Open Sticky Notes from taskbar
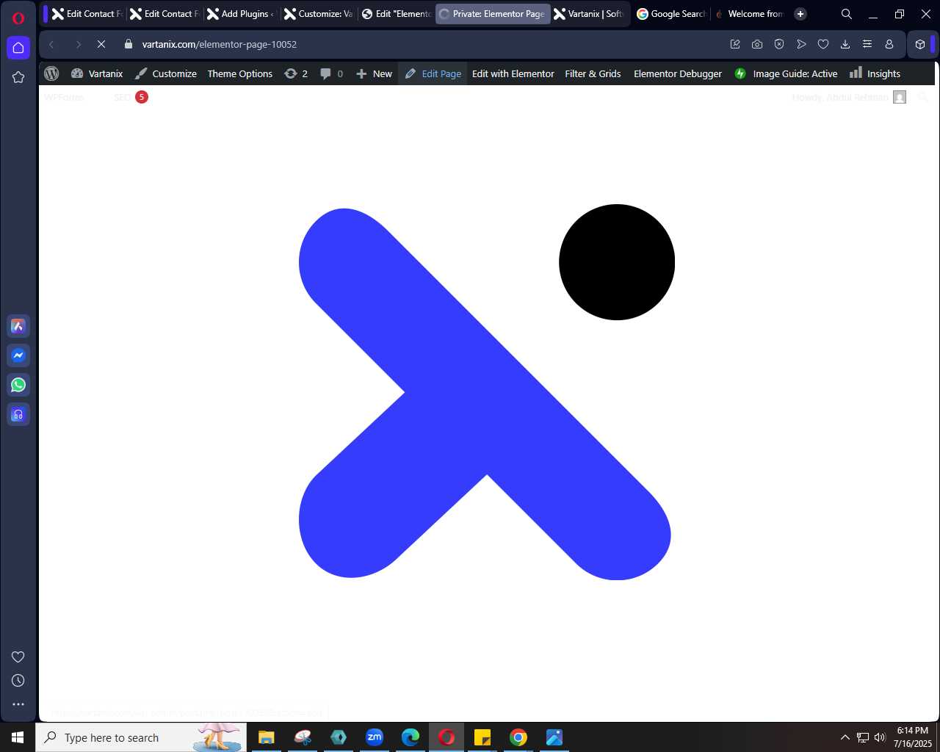940x752 pixels. point(482,737)
